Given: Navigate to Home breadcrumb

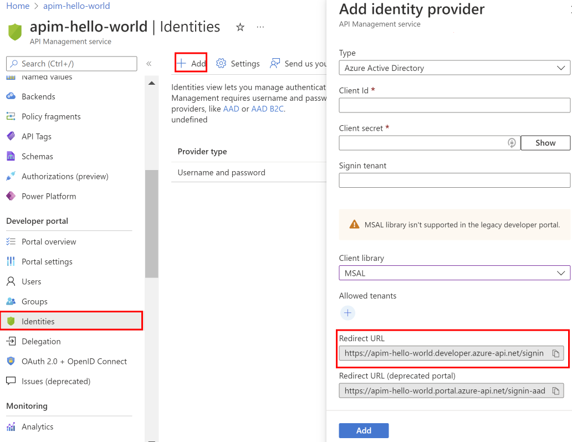Looking at the screenshot, I should pyautogui.click(x=18, y=6).
